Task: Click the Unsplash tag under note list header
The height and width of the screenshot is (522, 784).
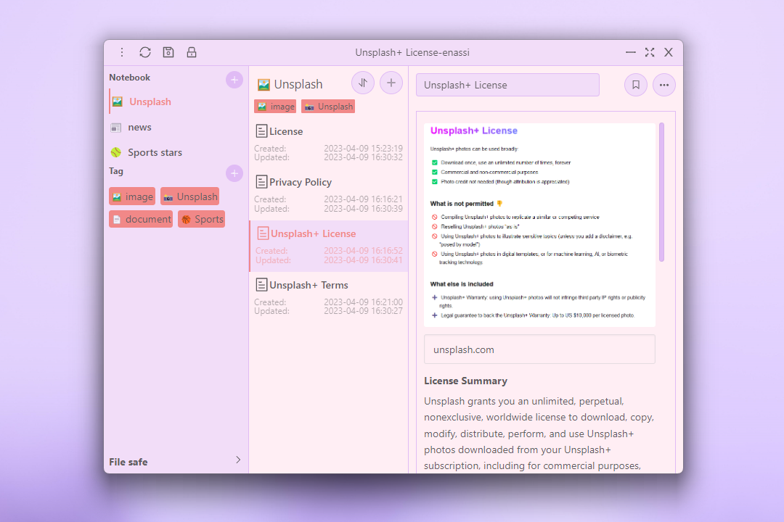Action: (x=328, y=107)
